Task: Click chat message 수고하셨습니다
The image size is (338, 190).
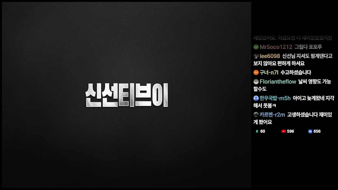Action: [x=296, y=73]
